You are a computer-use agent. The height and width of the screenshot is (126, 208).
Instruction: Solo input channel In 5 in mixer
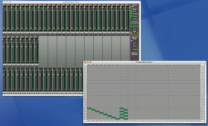point(24,5)
